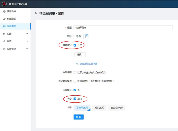The width and height of the screenshot is (178, 131).
Task: Expand the 集成 menu chevron
Action: click(x=27, y=41)
